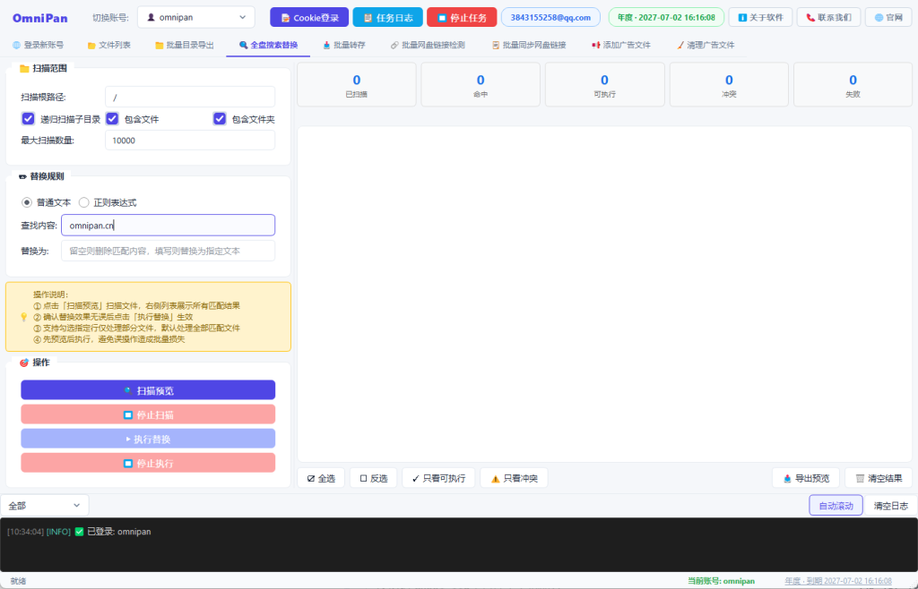Click the 3843155258@qq.com badge

tap(551, 18)
